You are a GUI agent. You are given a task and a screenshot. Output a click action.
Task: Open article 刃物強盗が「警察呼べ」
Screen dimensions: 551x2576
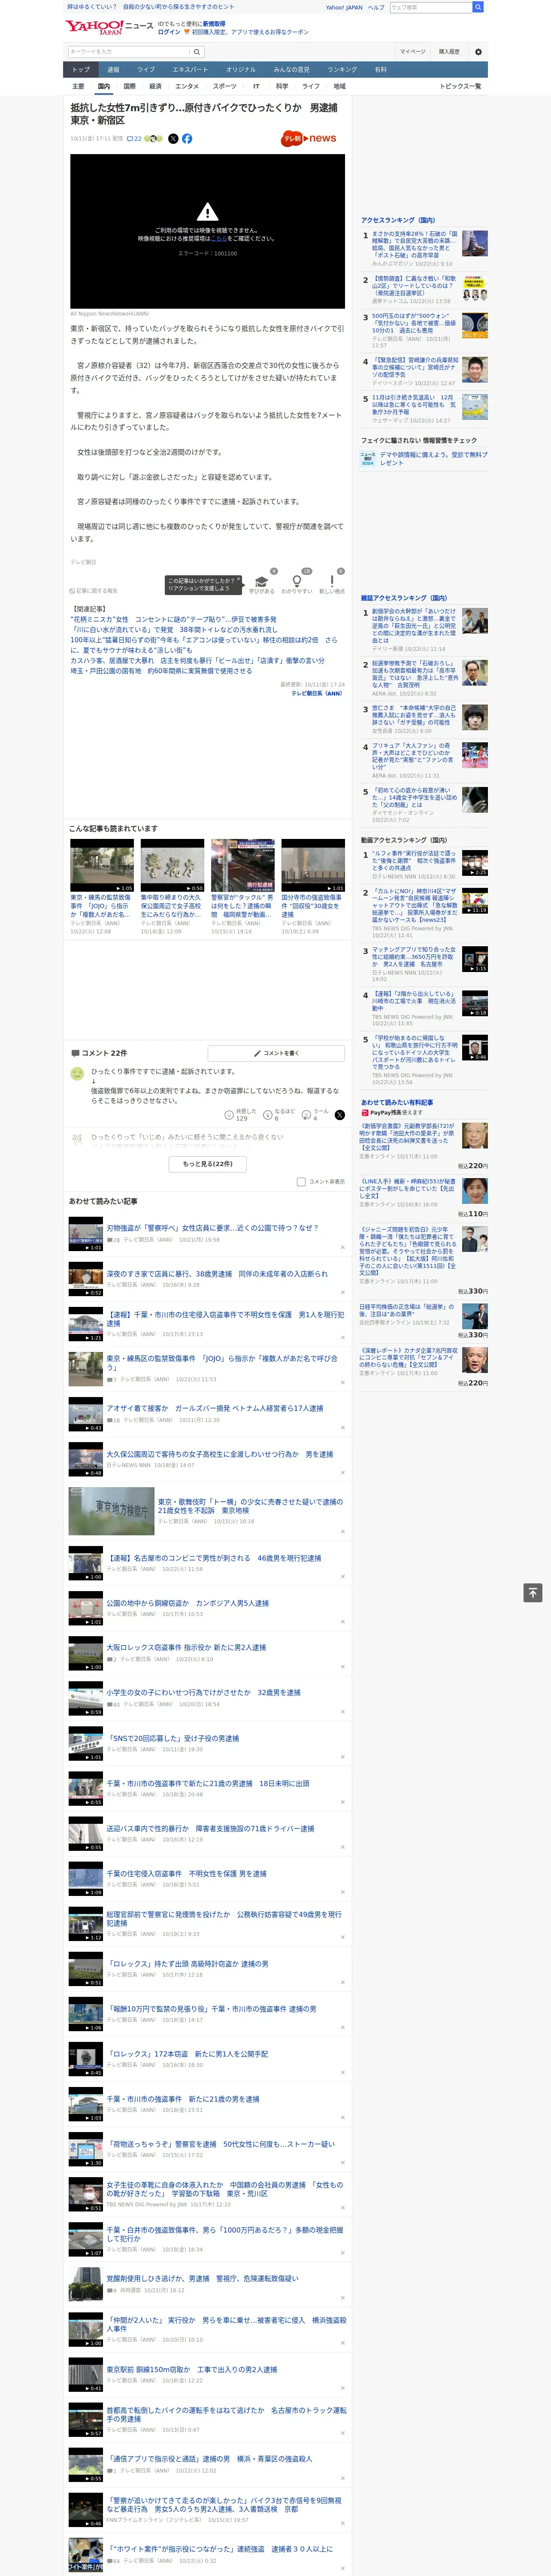pyautogui.click(x=212, y=1228)
